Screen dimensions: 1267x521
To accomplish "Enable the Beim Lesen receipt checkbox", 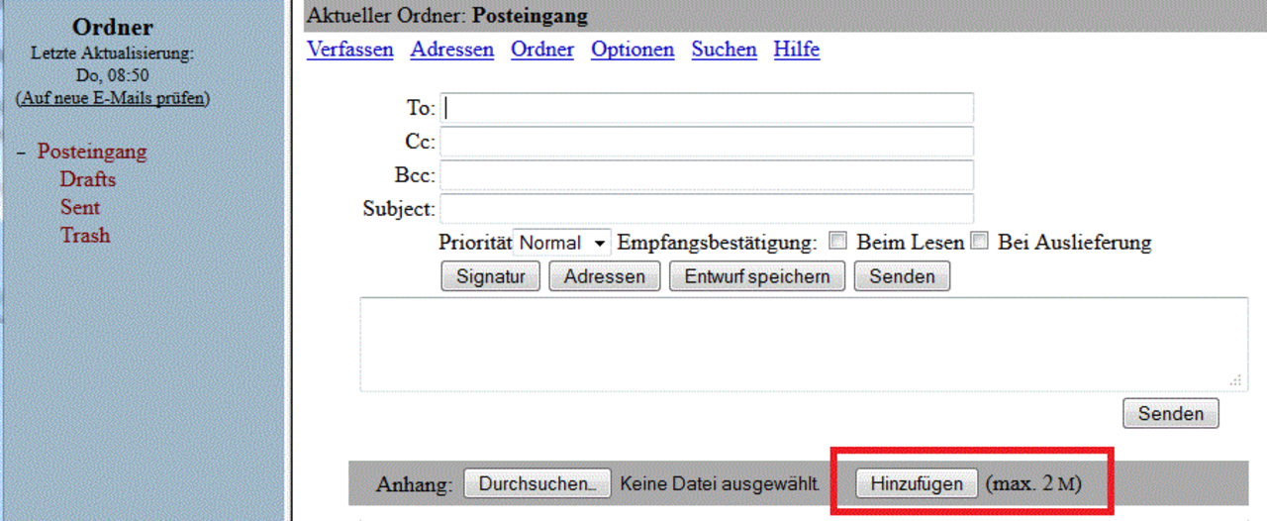I will click(x=837, y=241).
